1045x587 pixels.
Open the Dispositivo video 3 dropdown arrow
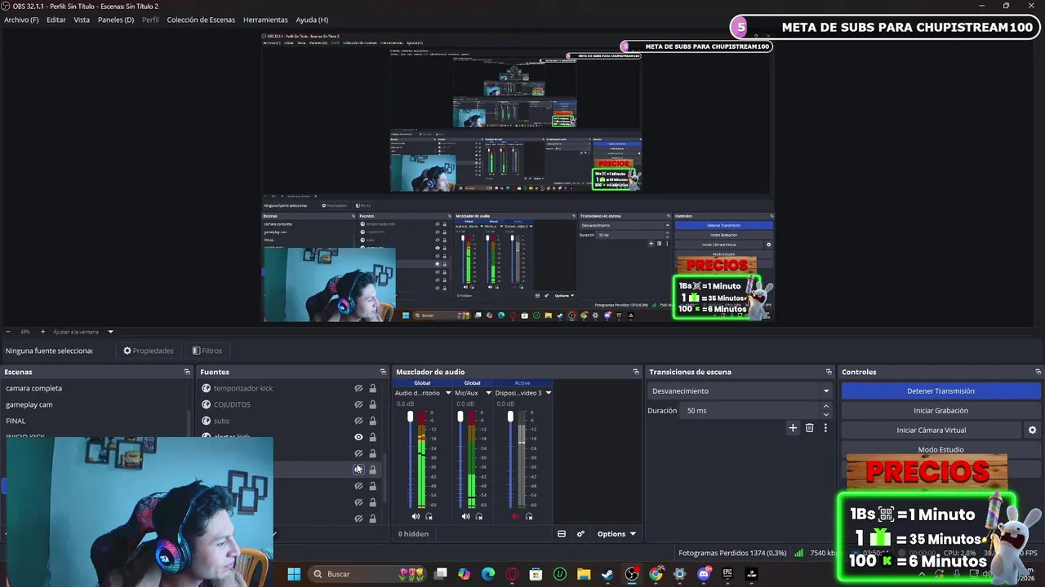click(x=548, y=393)
